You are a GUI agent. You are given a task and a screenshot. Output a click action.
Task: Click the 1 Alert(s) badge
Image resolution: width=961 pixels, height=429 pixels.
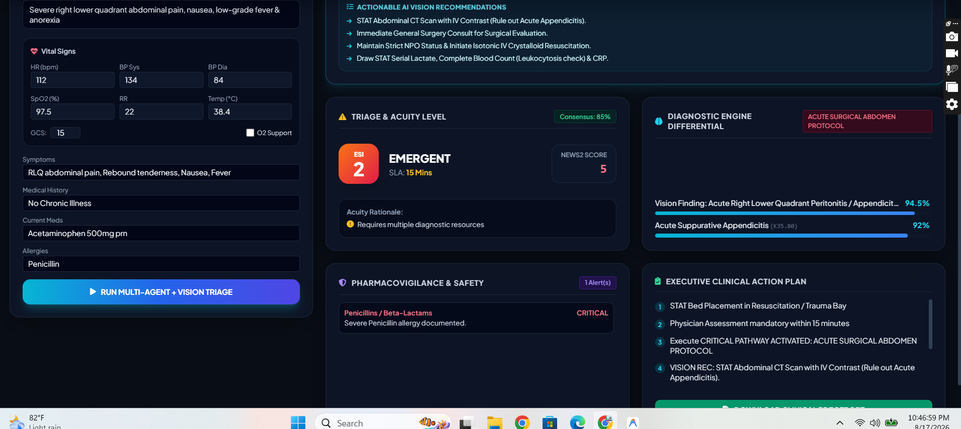point(598,283)
